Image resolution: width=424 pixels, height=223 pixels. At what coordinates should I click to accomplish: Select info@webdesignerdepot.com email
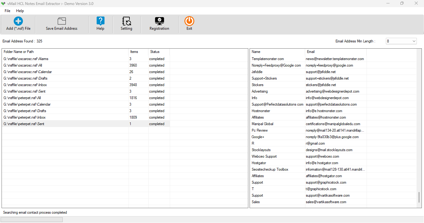327,98
